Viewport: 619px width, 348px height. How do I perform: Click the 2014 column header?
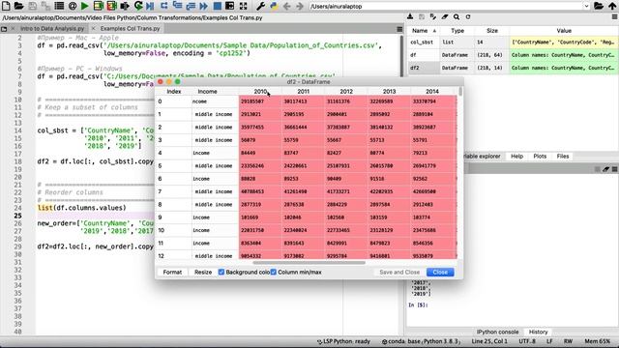point(432,92)
